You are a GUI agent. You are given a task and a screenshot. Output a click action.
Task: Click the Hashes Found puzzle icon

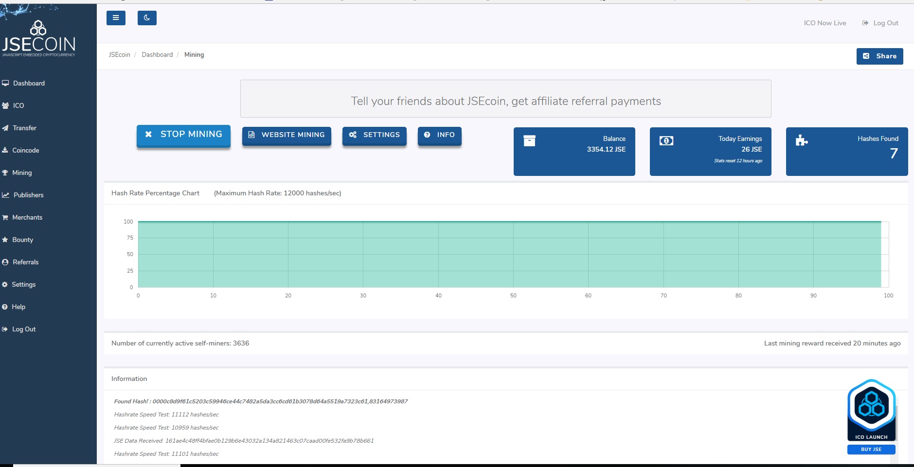coord(802,141)
